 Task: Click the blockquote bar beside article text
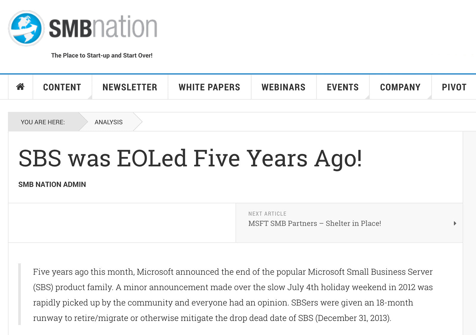[x=20, y=294]
